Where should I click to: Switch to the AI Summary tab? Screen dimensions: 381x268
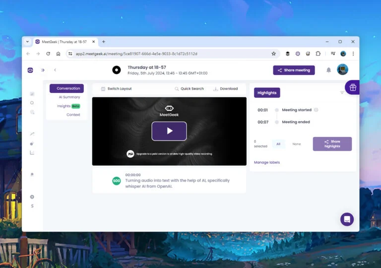pyautogui.click(x=69, y=97)
